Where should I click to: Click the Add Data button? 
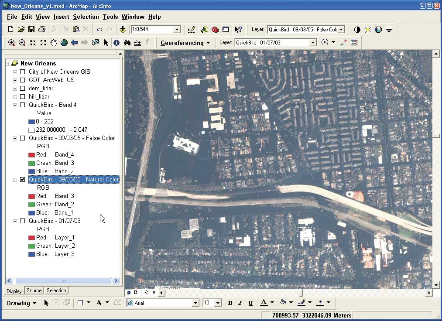123,30
